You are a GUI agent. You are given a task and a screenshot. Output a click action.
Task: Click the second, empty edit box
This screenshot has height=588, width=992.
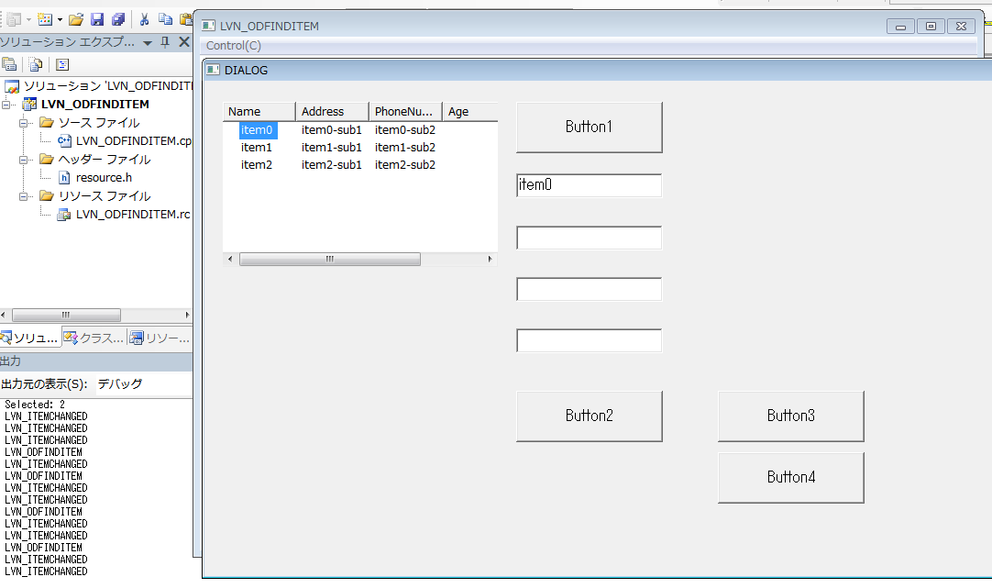coord(589,238)
